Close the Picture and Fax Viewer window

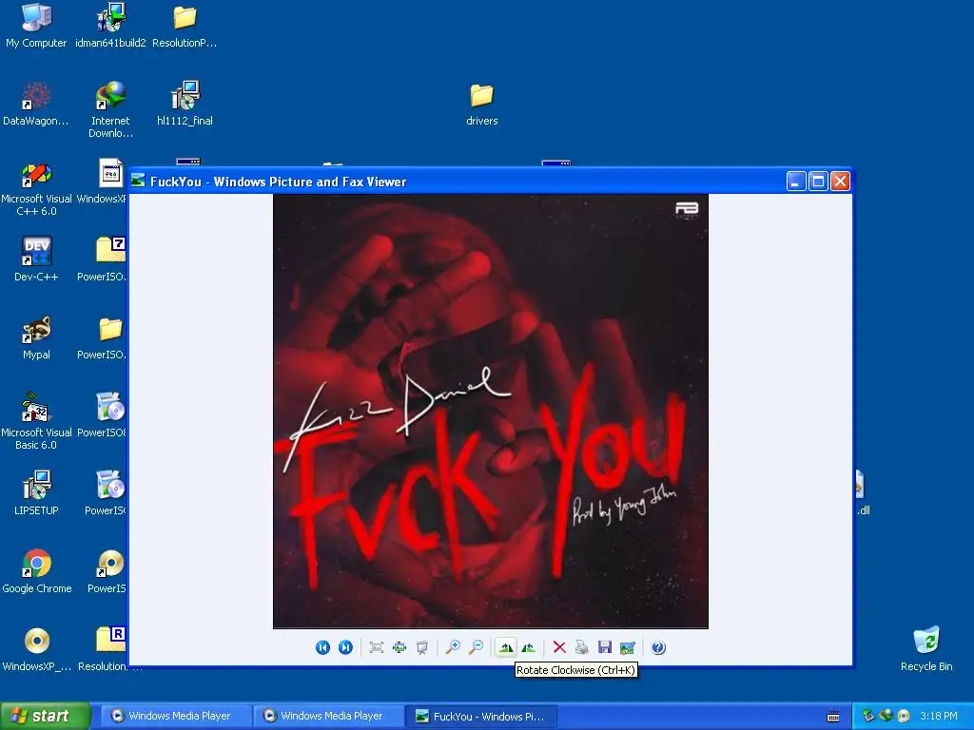pos(841,182)
